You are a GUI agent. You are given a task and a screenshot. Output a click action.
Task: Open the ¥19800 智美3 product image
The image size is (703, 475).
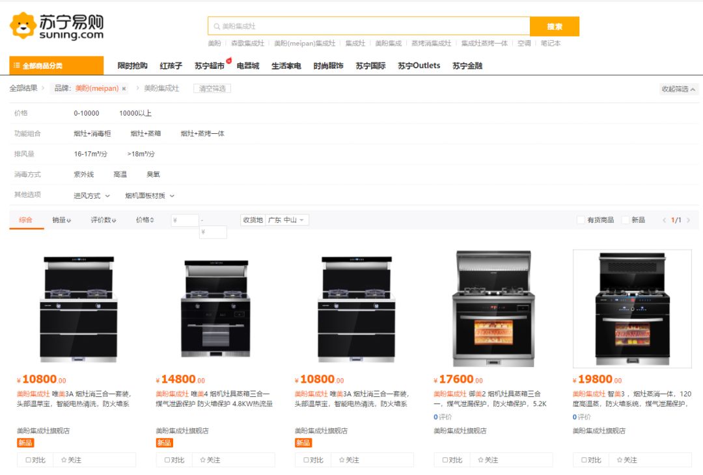[632, 309]
